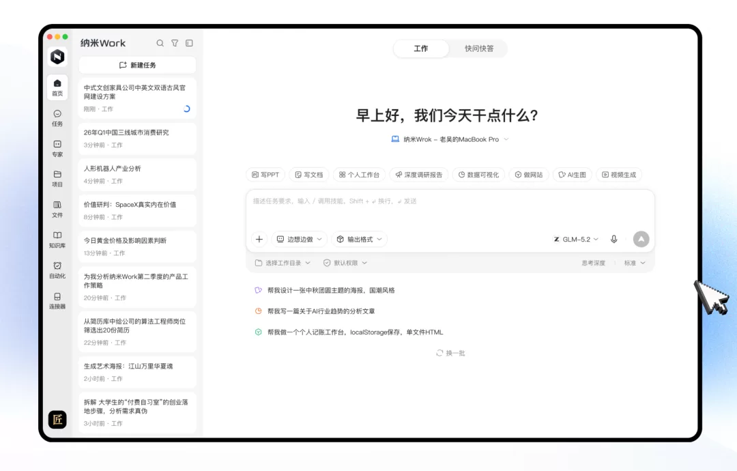This screenshot has width=737, height=471.
Task: Open the 选择工作目录 dropdown
Action: pyautogui.click(x=283, y=263)
